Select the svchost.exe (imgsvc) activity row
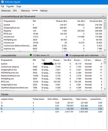The width and height of the screenshot is (108, 131). tap(52, 67)
